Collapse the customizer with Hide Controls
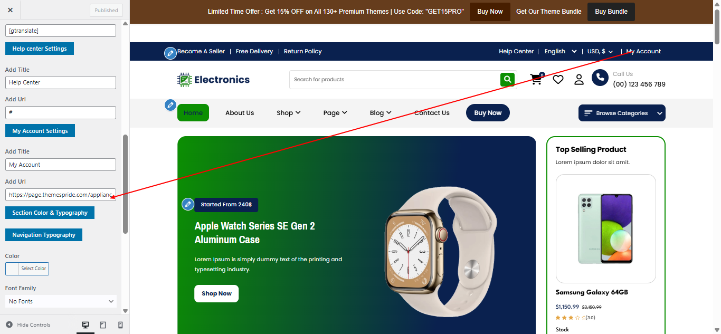The image size is (721, 334). tap(28, 325)
